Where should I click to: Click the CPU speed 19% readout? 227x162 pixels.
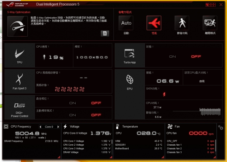53,57
